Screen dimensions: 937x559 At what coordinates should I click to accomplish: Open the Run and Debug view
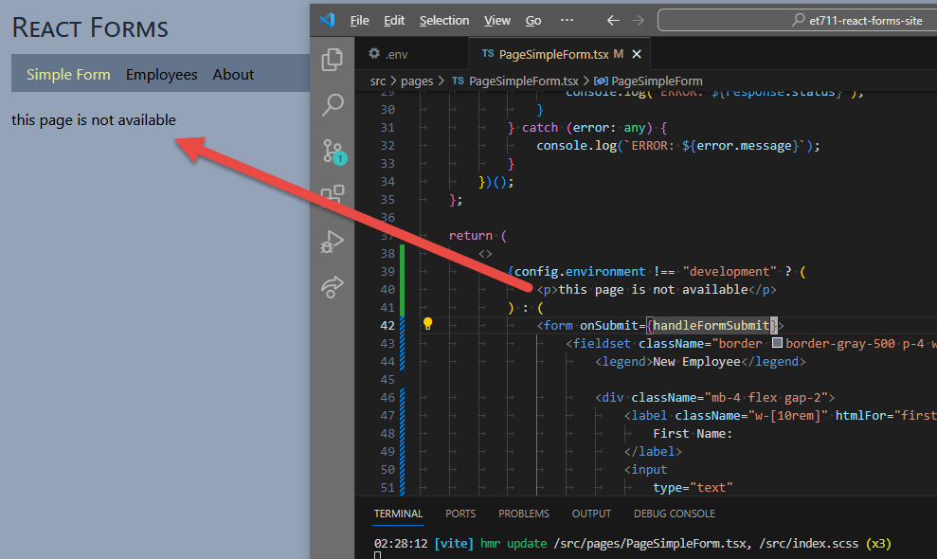[x=333, y=242]
